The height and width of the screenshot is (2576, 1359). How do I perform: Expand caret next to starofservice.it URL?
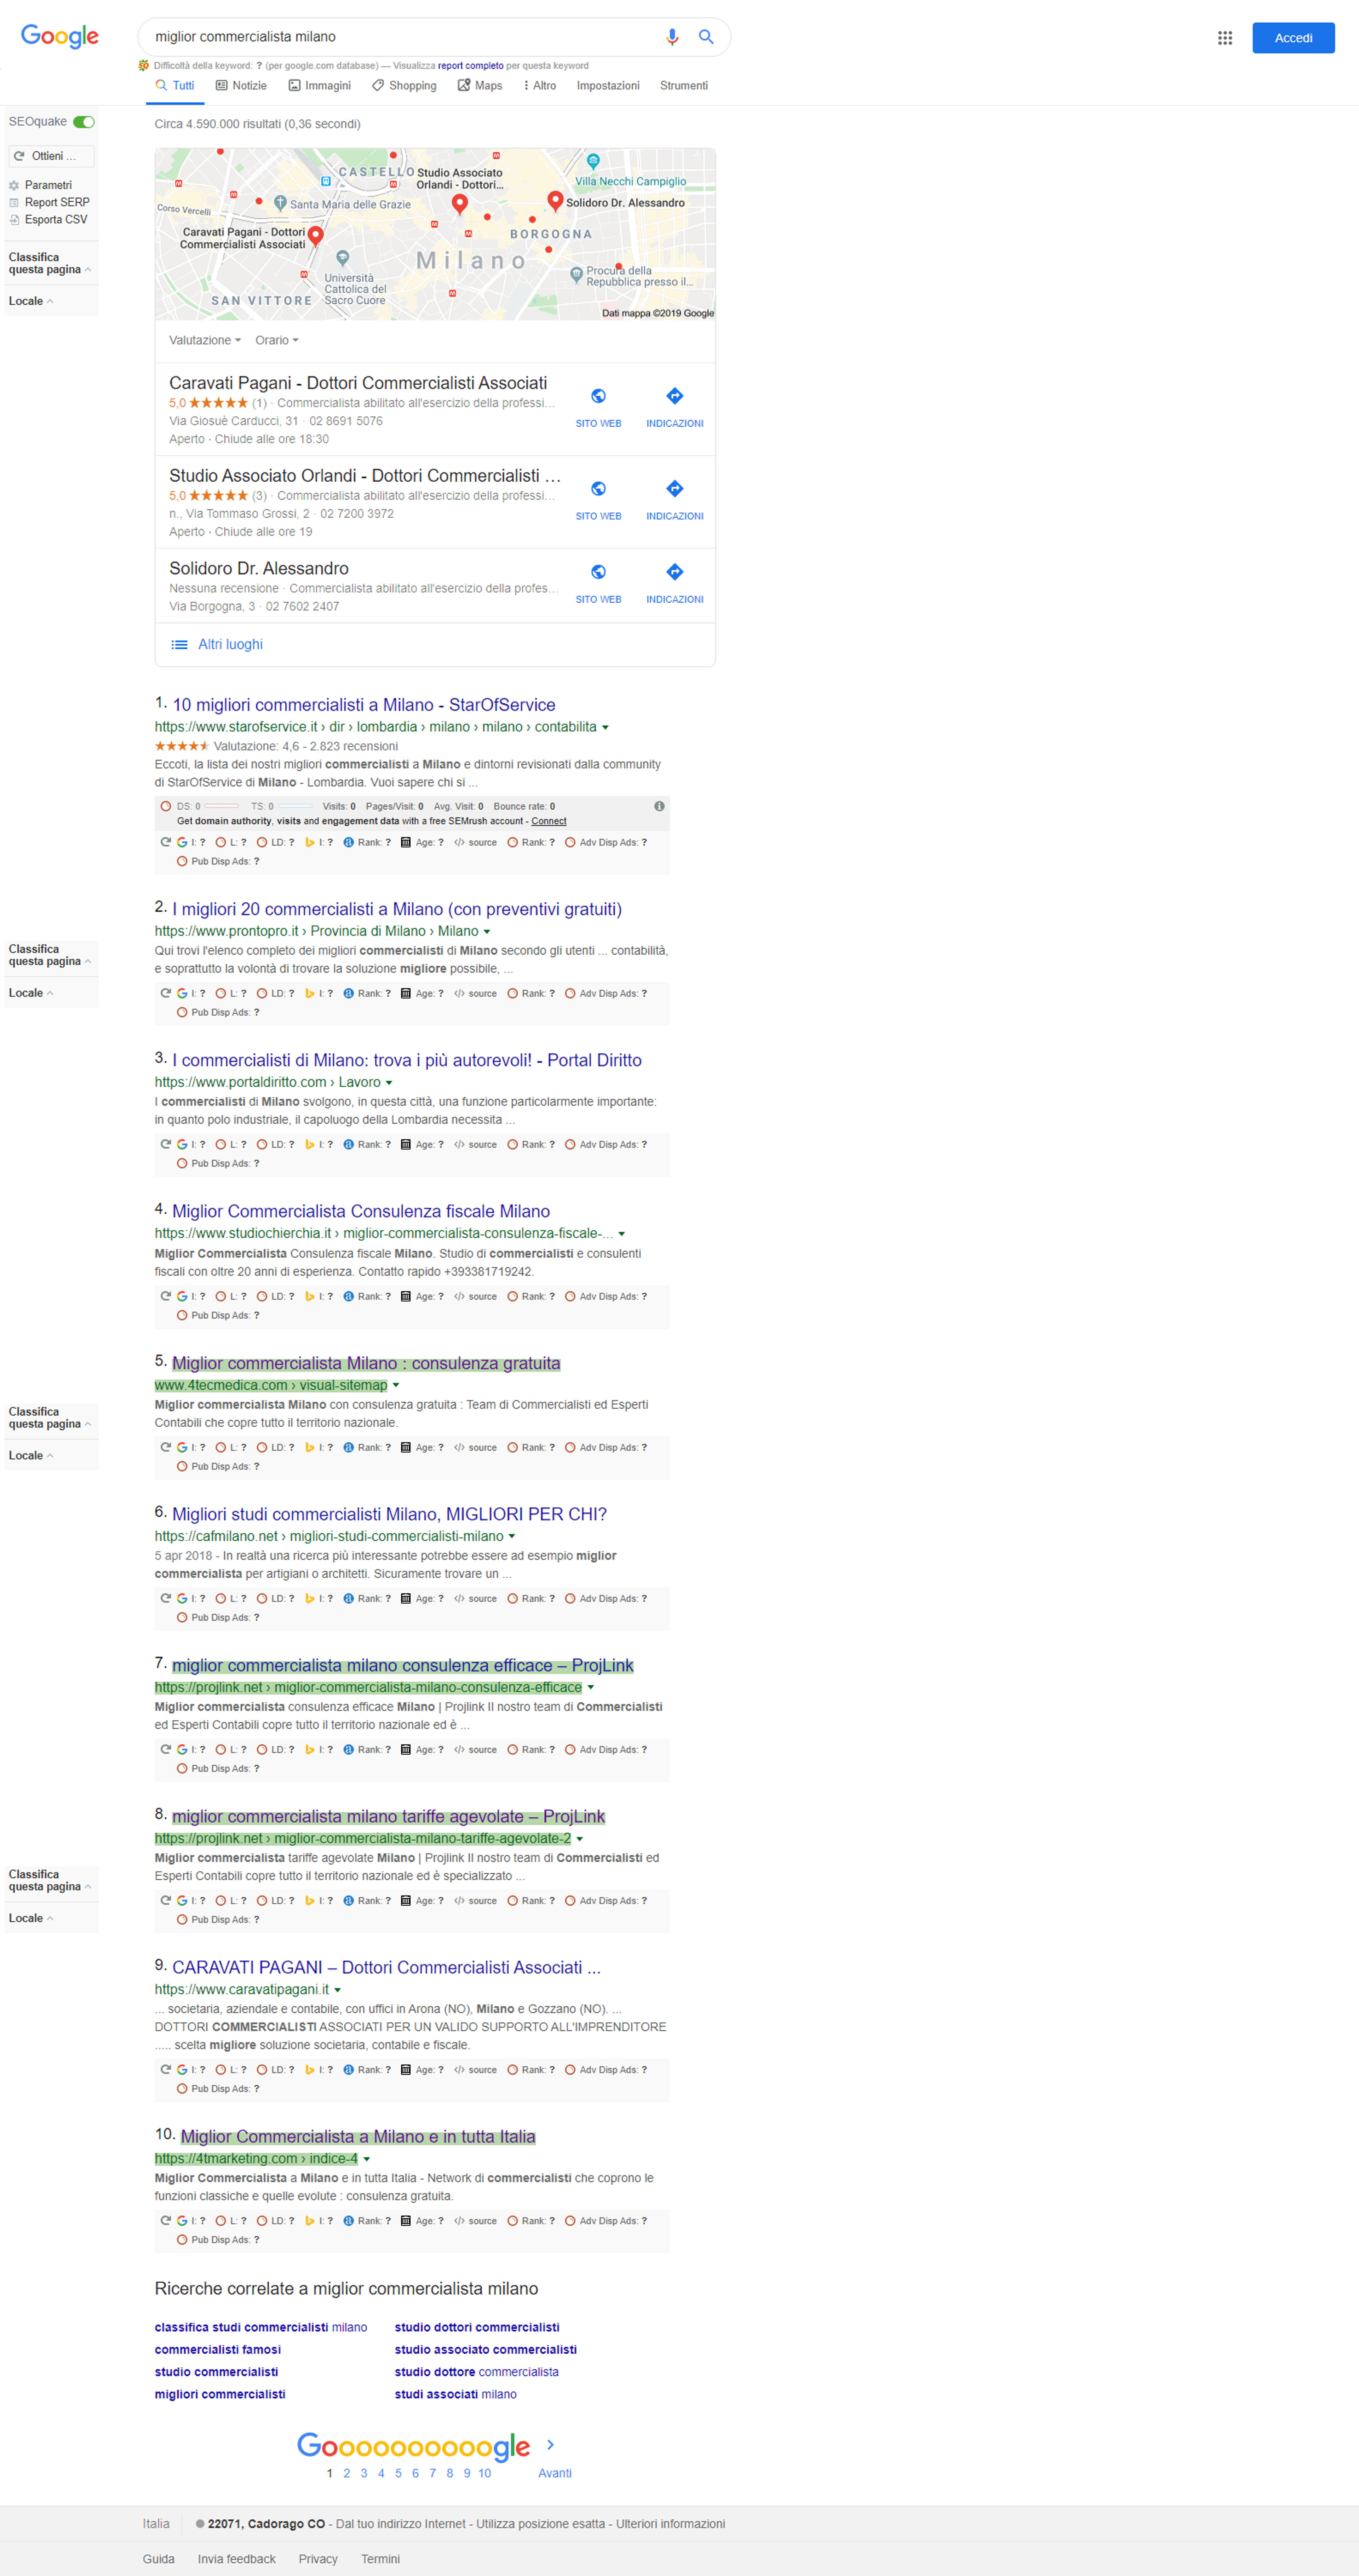click(x=605, y=728)
